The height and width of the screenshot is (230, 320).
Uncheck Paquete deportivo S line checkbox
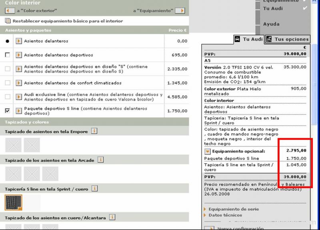[x=7, y=111]
